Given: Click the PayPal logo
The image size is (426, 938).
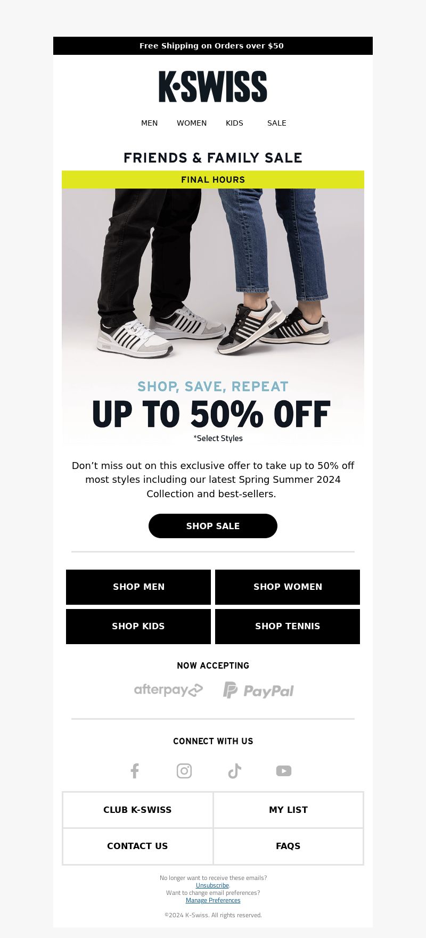Looking at the screenshot, I should point(258,690).
